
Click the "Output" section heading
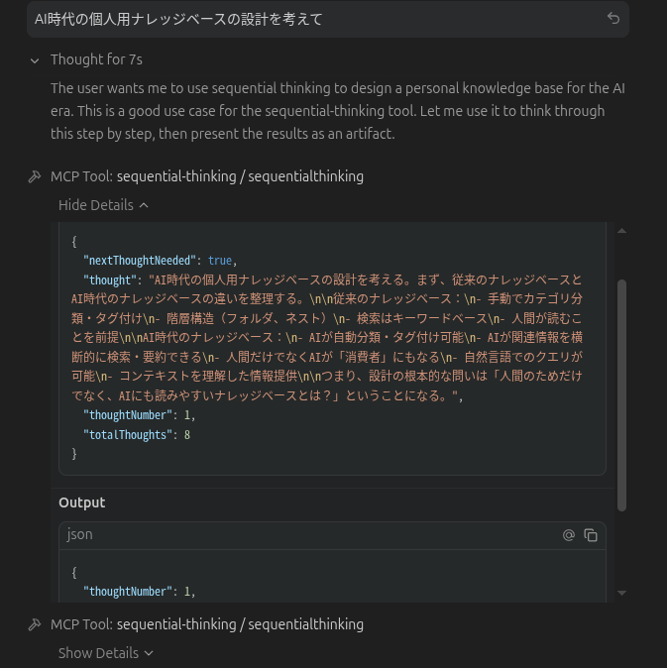coord(82,502)
